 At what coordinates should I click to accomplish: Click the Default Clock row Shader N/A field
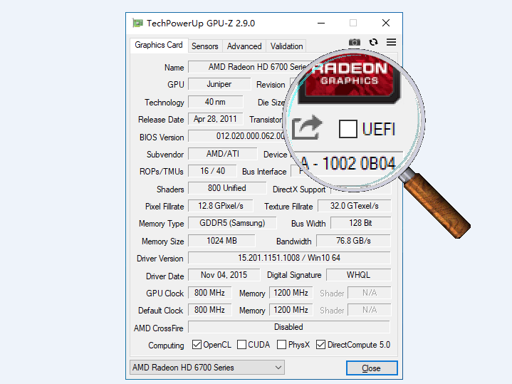click(370, 310)
